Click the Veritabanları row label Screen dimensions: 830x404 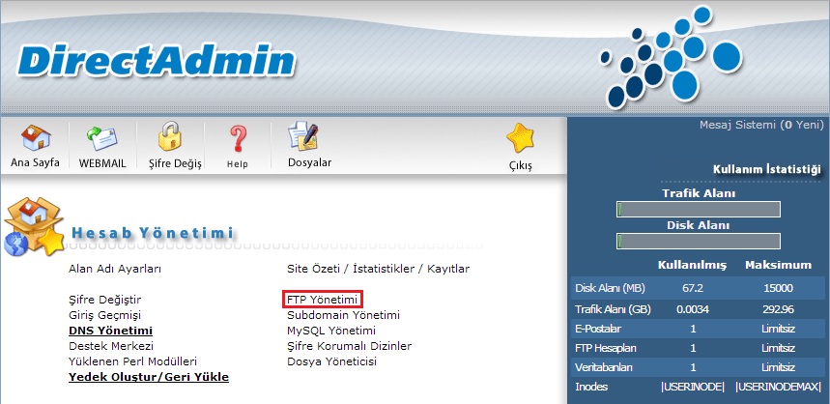tap(604, 367)
